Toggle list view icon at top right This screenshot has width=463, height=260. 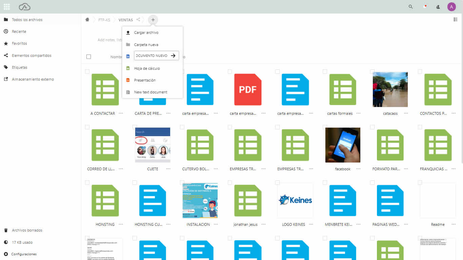(x=456, y=19)
